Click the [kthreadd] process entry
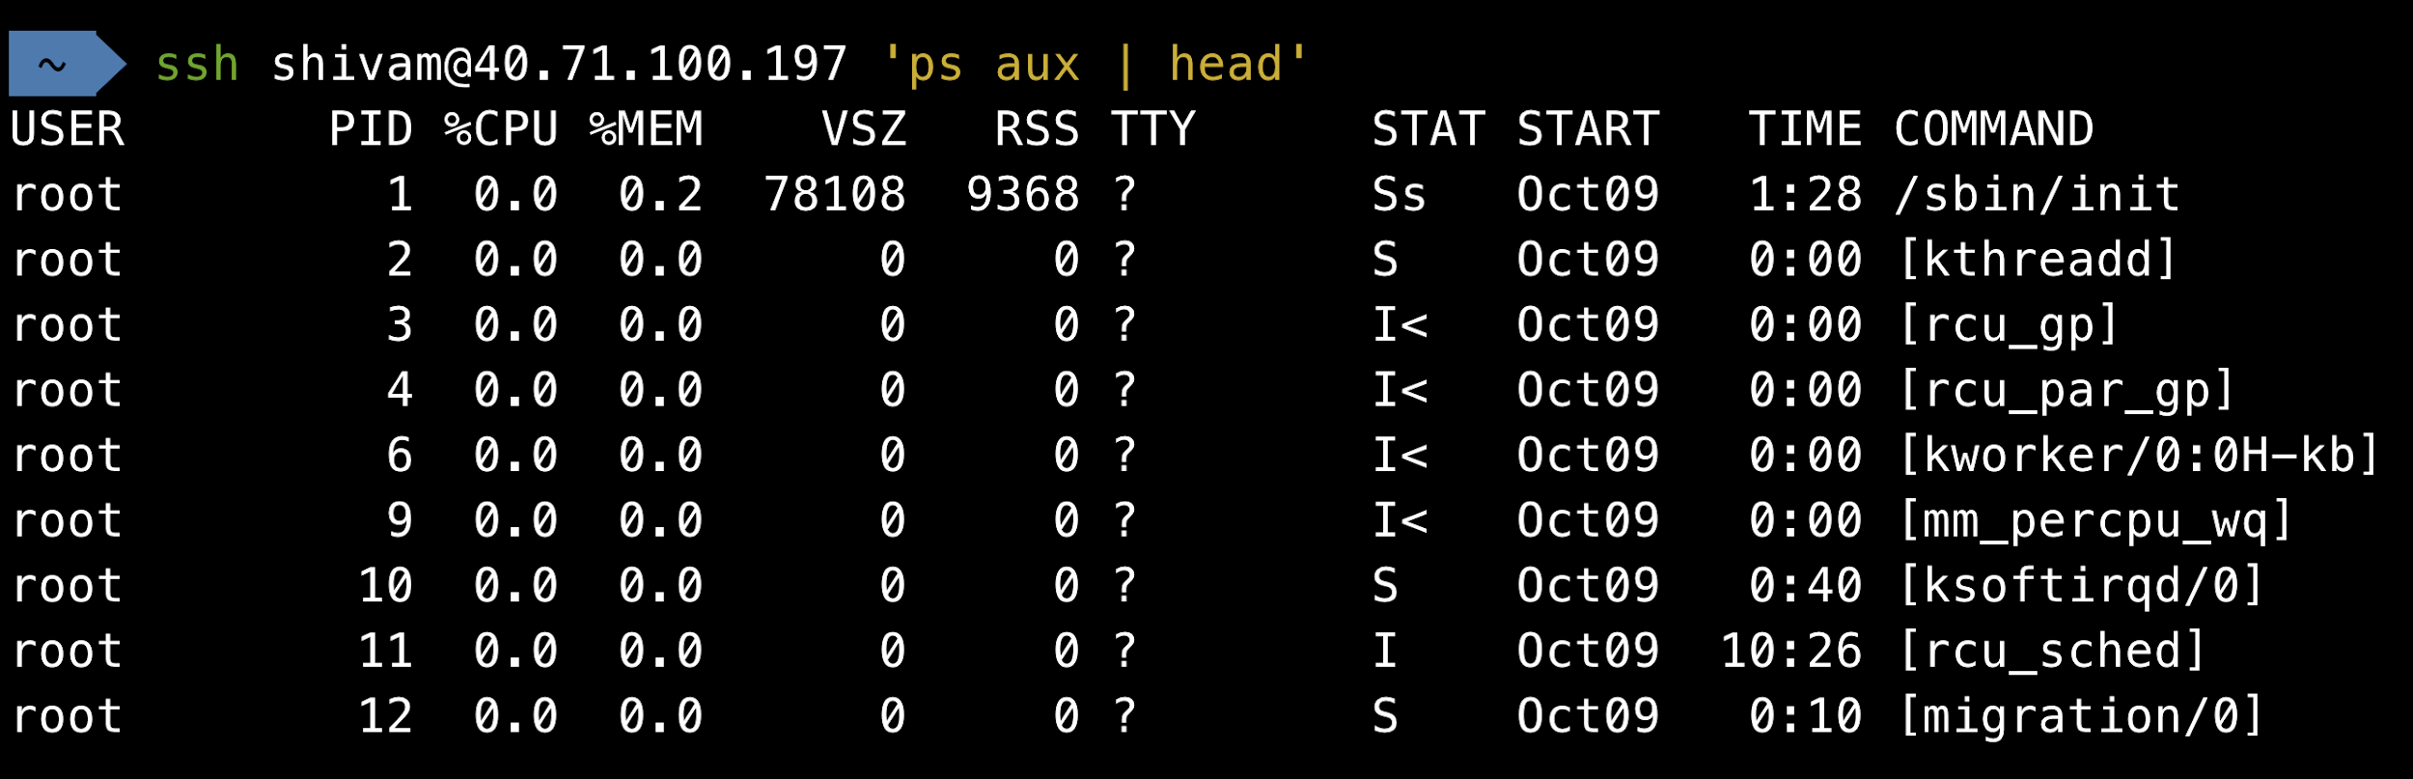Image resolution: width=2413 pixels, height=779 pixels. (x=2037, y=260)
